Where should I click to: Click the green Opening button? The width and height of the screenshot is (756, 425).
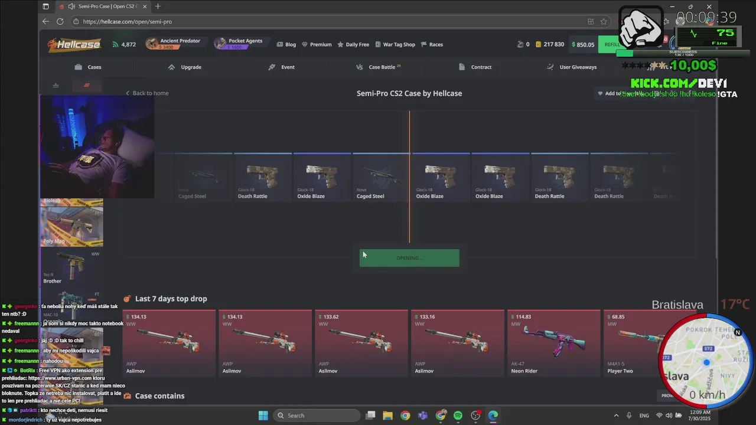pyautogui.click(x=409, y=258)
